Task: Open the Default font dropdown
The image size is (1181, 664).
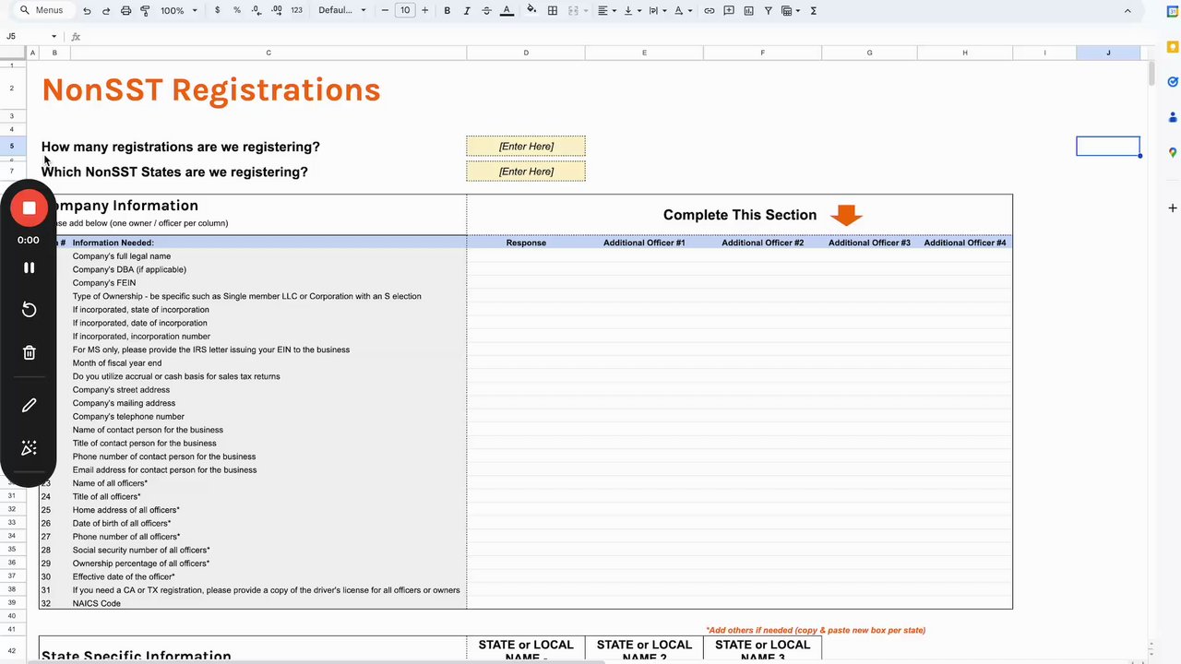Action: tap(342, 10)
